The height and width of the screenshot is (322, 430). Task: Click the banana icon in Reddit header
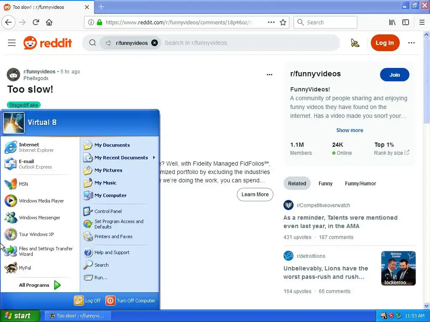(355, 43)
